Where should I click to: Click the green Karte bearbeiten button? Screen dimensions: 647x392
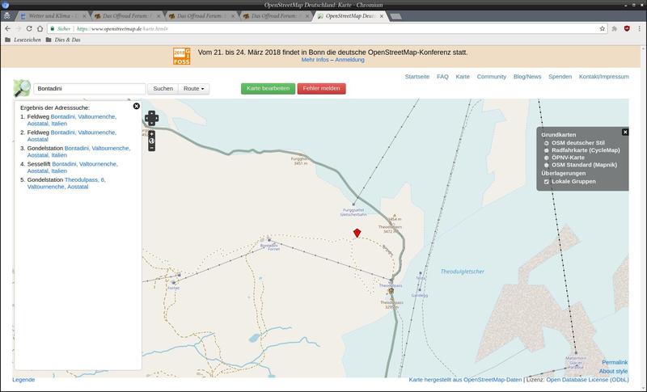pos(269,89)
